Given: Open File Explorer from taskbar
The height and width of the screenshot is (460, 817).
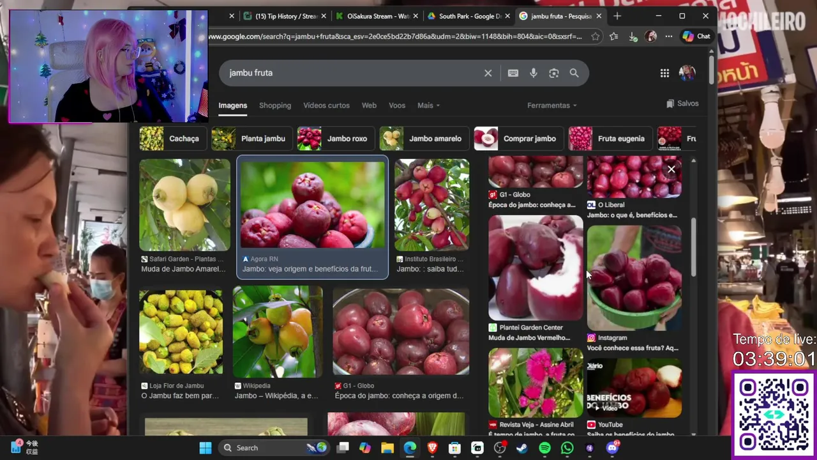Looking at the screenshot, I should tap(387, 448).
